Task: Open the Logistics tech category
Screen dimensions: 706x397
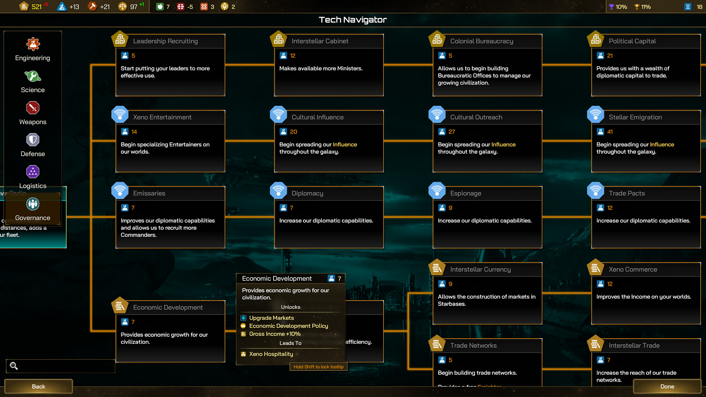Action: pos(33,172)
